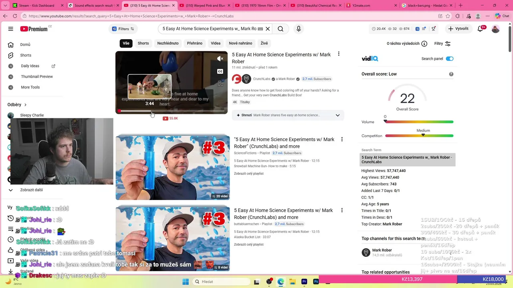Toggle captions CC on video preview
Viewport: 513px width, 288px height.
coord(220,71)
